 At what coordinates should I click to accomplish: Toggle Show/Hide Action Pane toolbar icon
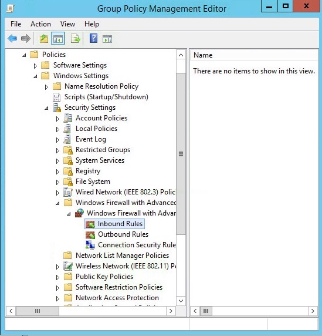107,39
